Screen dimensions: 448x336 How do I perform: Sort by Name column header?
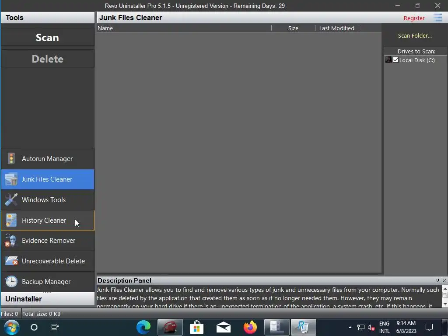(184, 28)
